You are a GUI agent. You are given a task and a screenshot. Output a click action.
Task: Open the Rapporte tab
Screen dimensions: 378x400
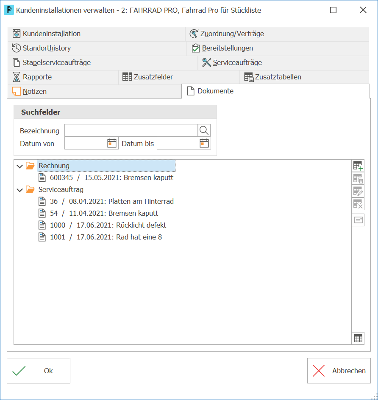(x=63, y=77)
